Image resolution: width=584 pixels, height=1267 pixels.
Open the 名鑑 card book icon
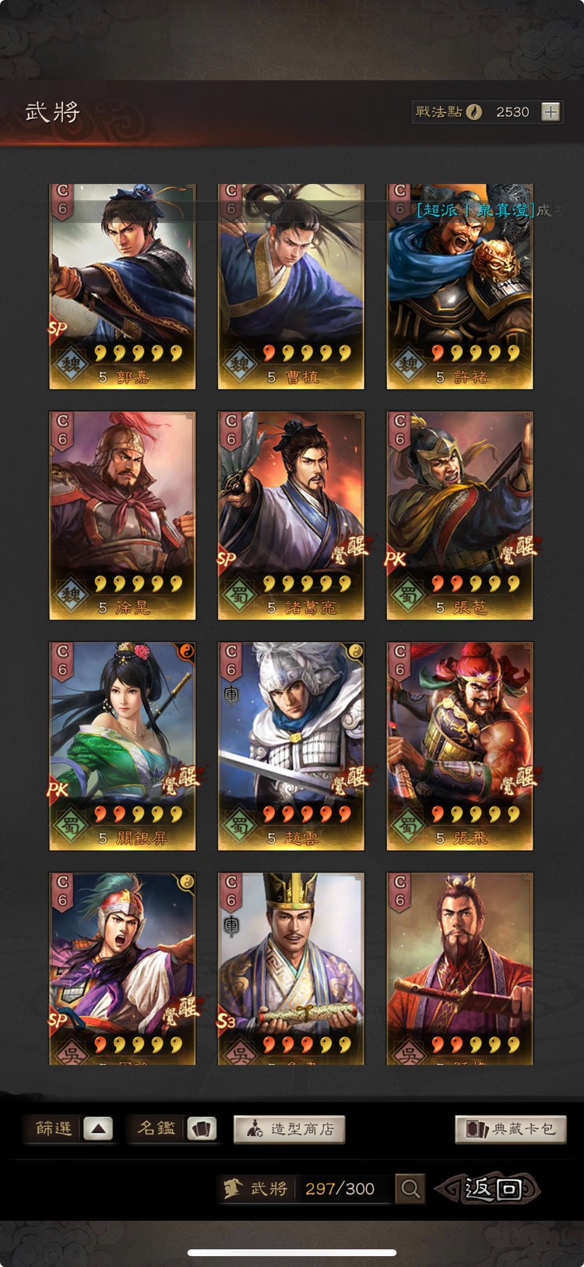[201, 1128]
